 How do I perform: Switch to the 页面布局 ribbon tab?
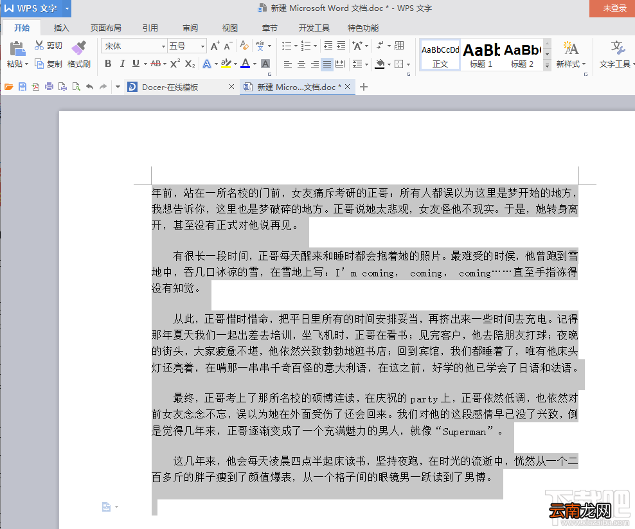tap(105, 28)
